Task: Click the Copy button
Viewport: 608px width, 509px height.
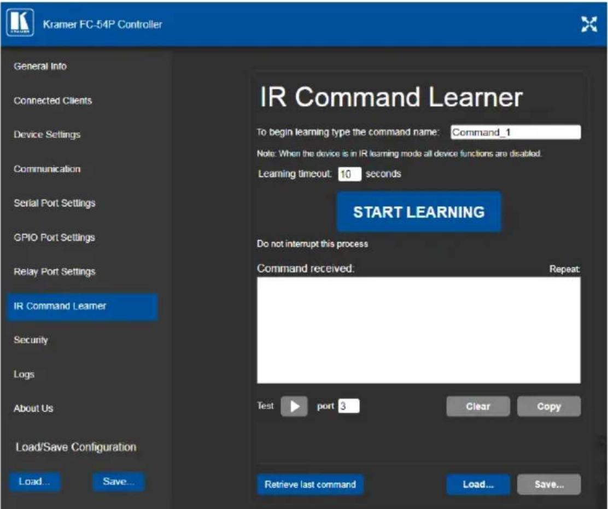Action: click(549, 406)
